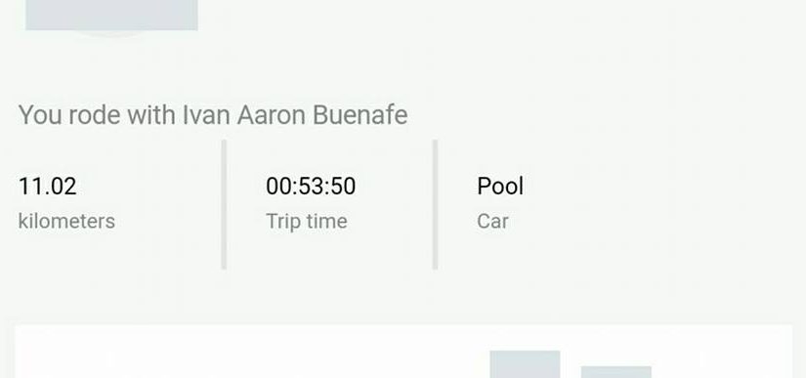
Task: Tap the driver photo placeholder at top
Action: click(x=111, y=15)
